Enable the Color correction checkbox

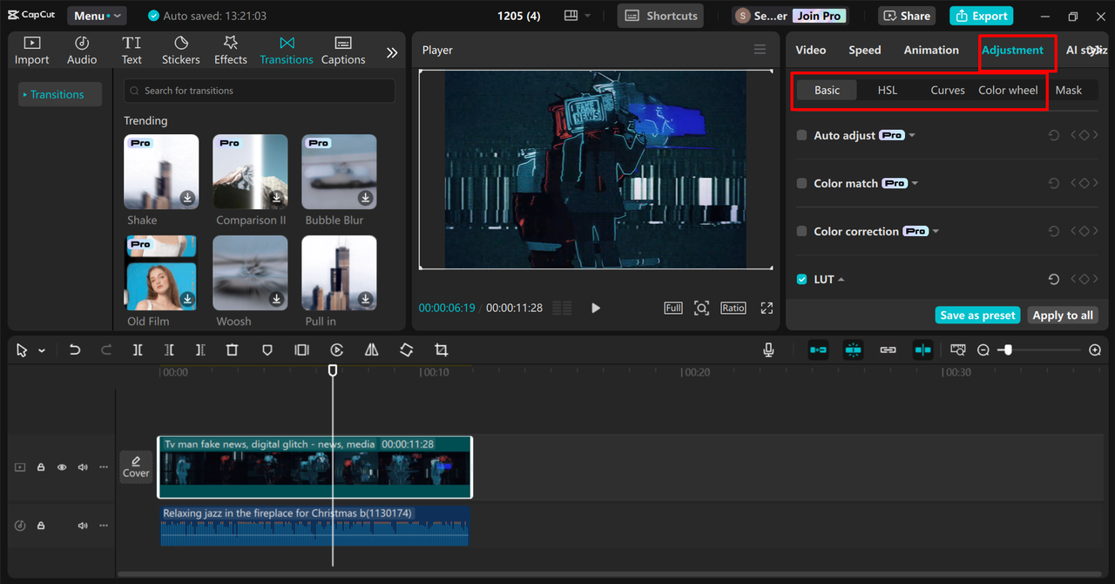[x=801, y=231]
